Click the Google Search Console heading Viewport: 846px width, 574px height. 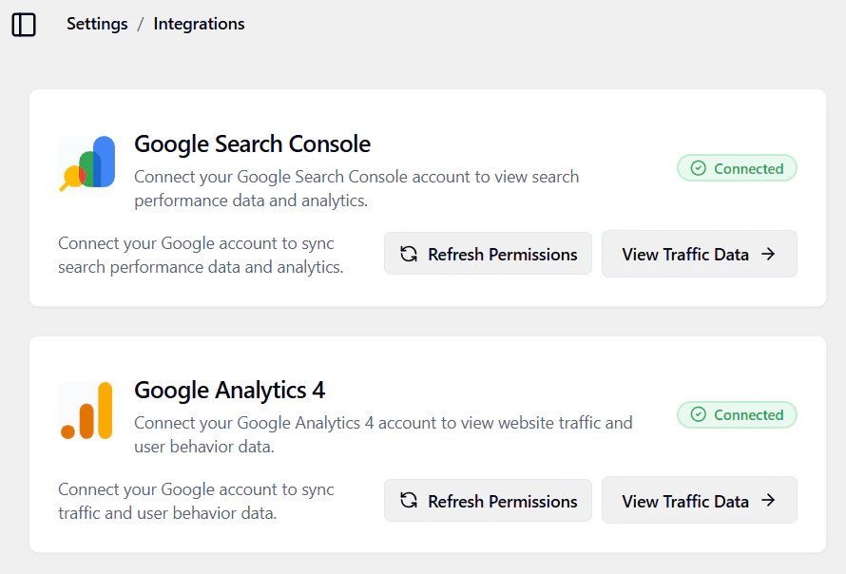point(252,144)
